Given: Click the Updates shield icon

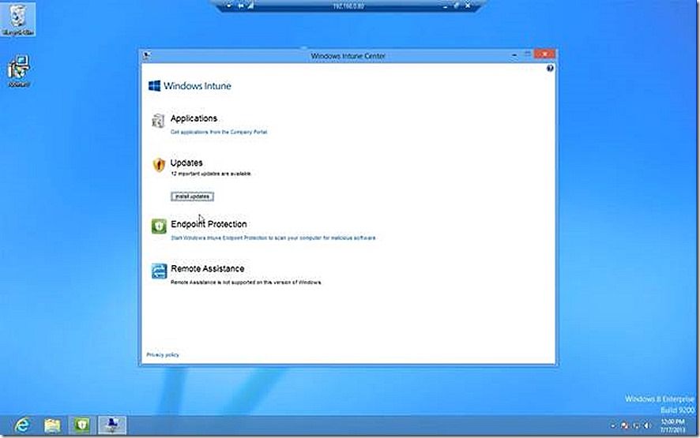Looking at the screenshot, I should click(159, 165).
